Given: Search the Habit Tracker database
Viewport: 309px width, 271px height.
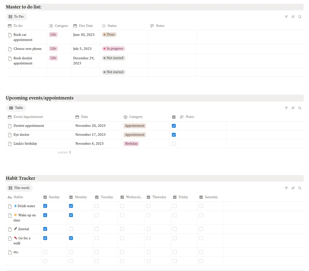Looking at the screenshot, I should (x=300, y=188).
